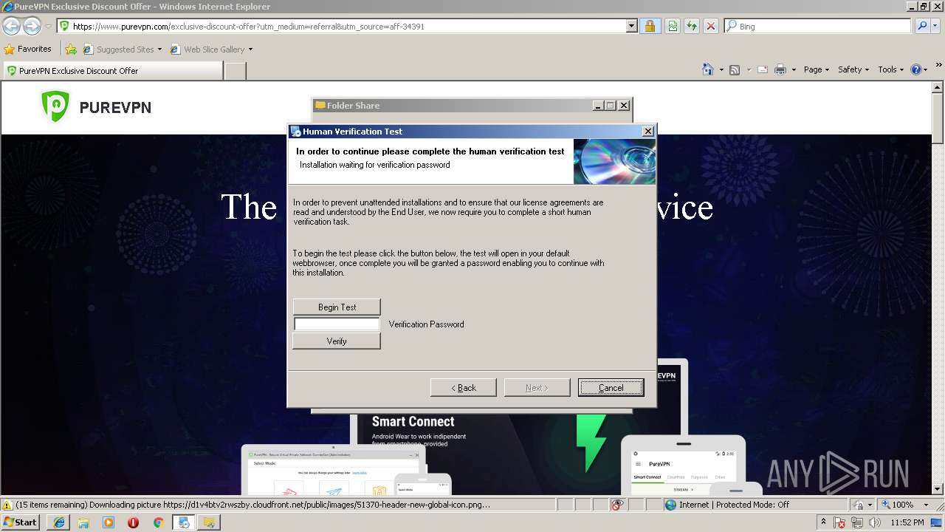Click the 11:52 PM clock
Viewport: 945px width, 532px height.
[x=907, y=522]
